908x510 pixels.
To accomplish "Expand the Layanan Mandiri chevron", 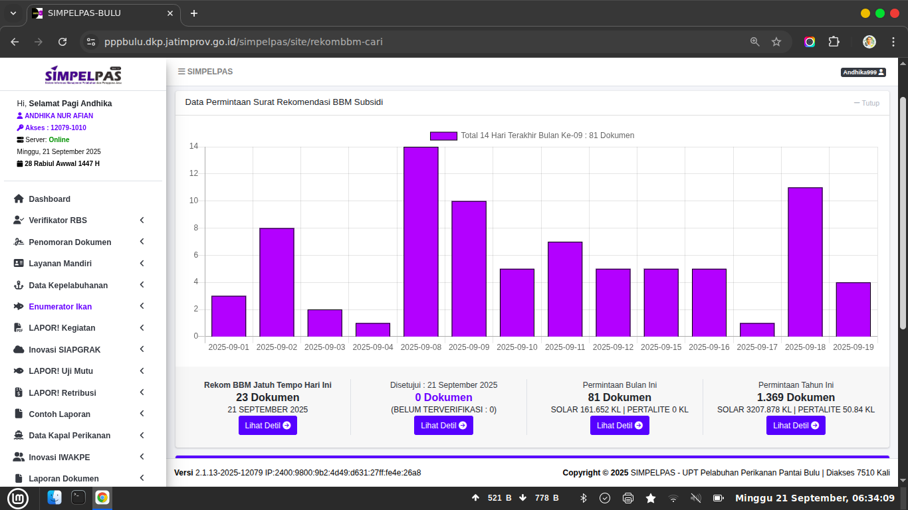I will 142,264.
